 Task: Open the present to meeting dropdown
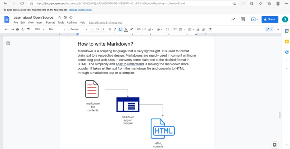coord(254,19)
